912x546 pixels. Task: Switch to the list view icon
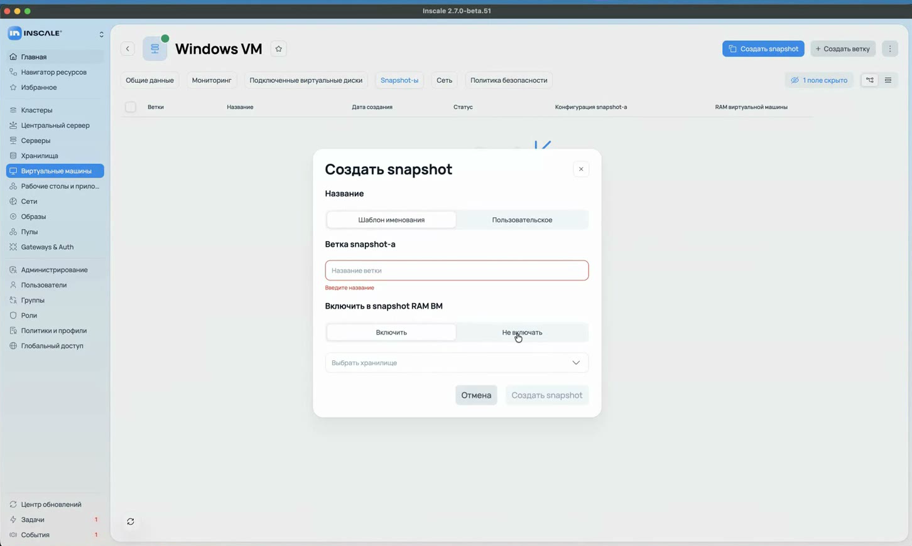888,80
